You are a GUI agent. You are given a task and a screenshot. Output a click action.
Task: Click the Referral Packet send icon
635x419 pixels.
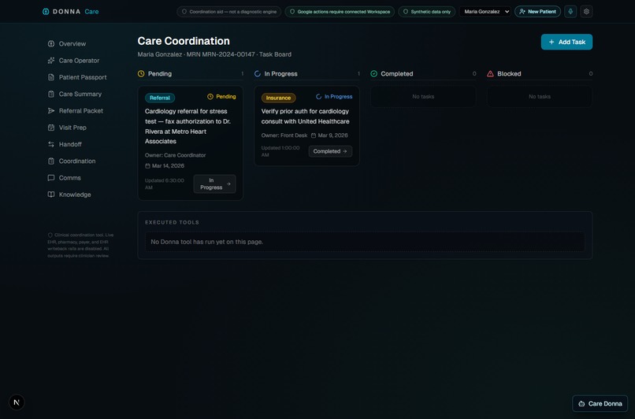click(x=51, y=110)
